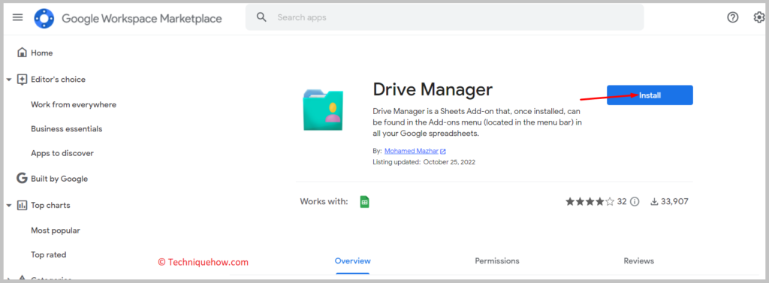Go to Home in sidebar
Image resolution: width=769 pixels, height=283 pixels.
point(42,53)
